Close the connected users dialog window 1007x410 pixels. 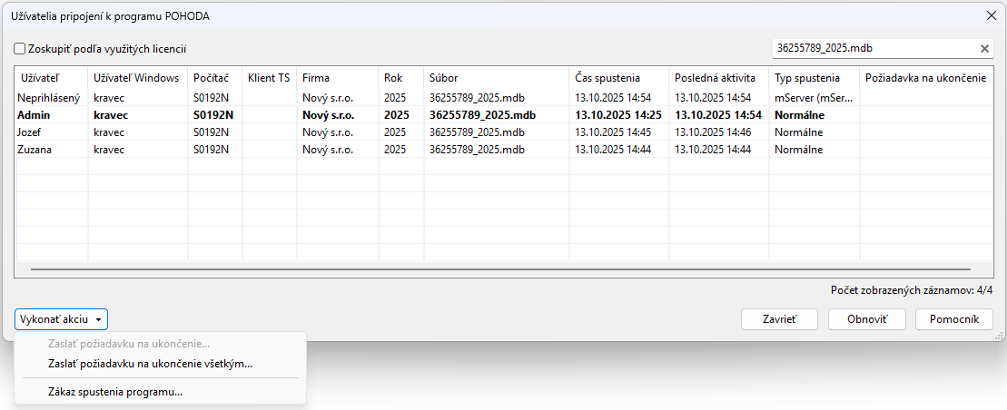pyautogui.click(x=991, y=15)
